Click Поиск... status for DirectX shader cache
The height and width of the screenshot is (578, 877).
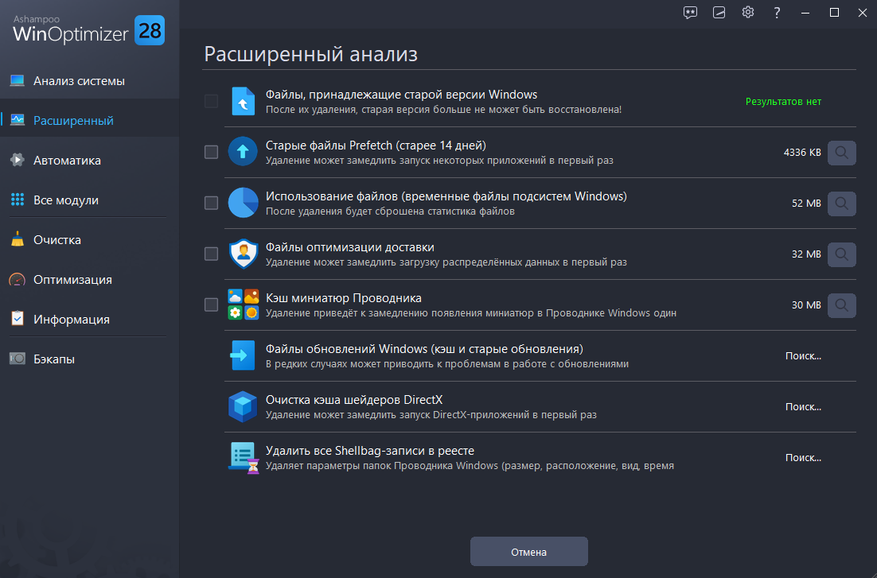coord(803,406)
